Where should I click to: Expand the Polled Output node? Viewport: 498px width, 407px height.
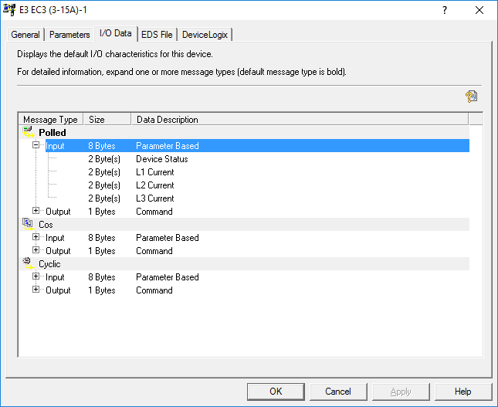pos(36,211)
